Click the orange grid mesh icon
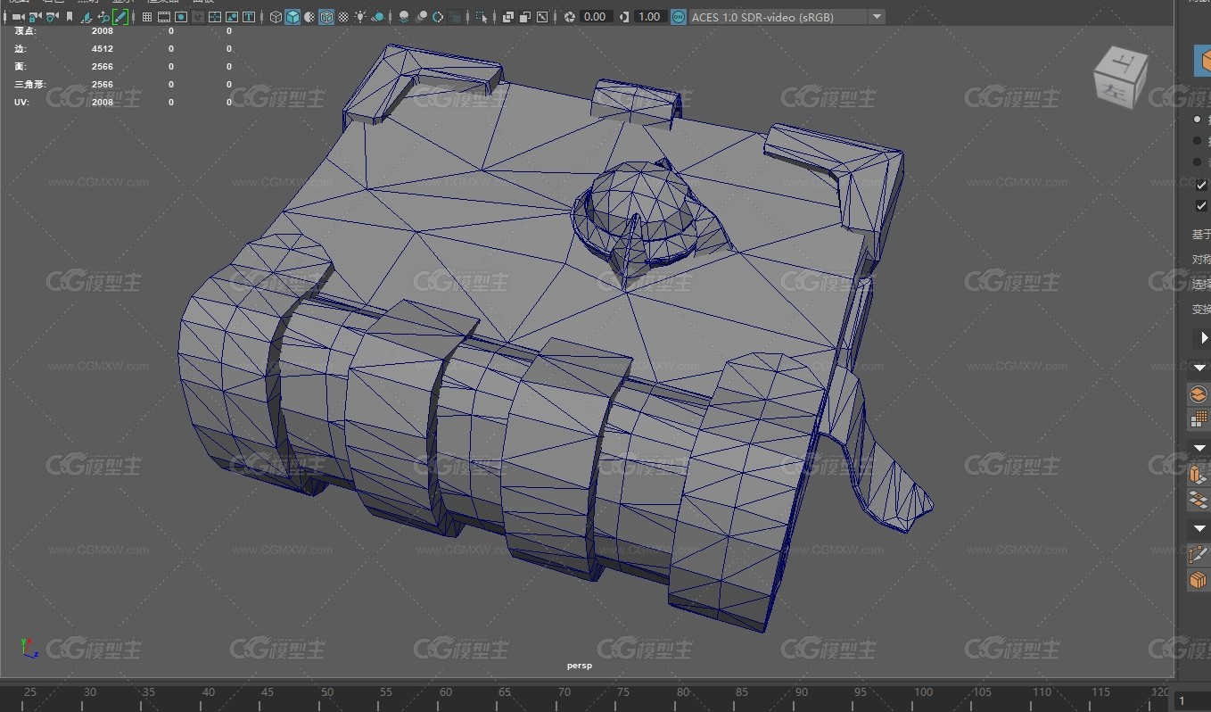 [1199, 418]
